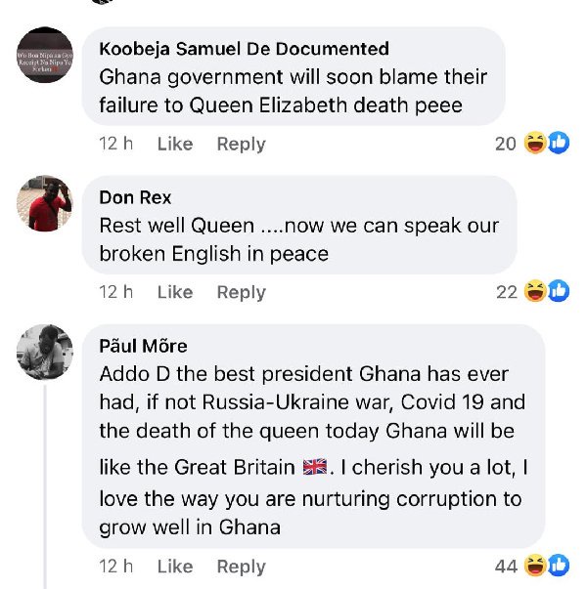Open the Pãul Mõre name link
The image size is (587, 589).
coord(143,347)
